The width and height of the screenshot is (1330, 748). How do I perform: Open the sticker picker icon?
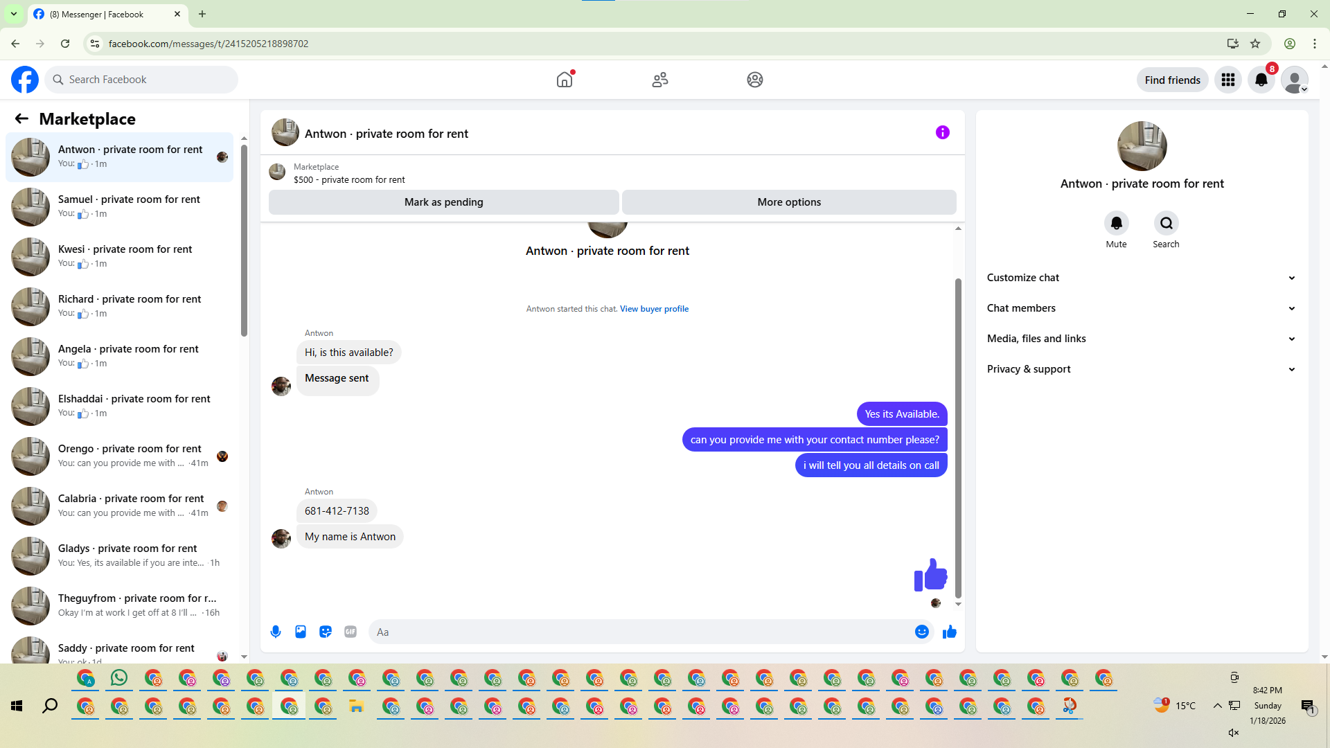326,632
